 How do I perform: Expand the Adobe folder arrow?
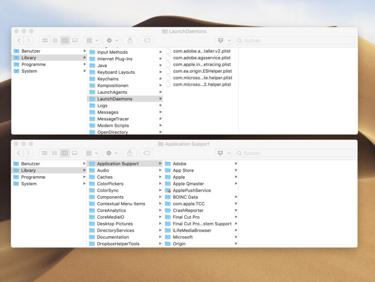(236, 164)
